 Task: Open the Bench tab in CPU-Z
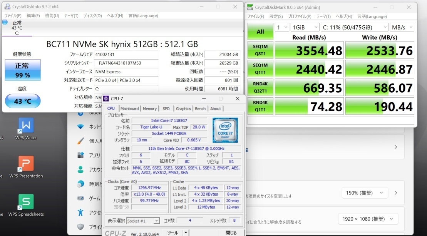(x=200, y=109)
